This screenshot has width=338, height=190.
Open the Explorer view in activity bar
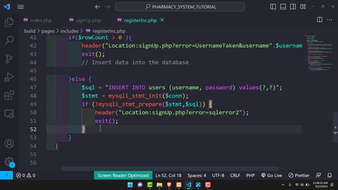pos(9,22)
